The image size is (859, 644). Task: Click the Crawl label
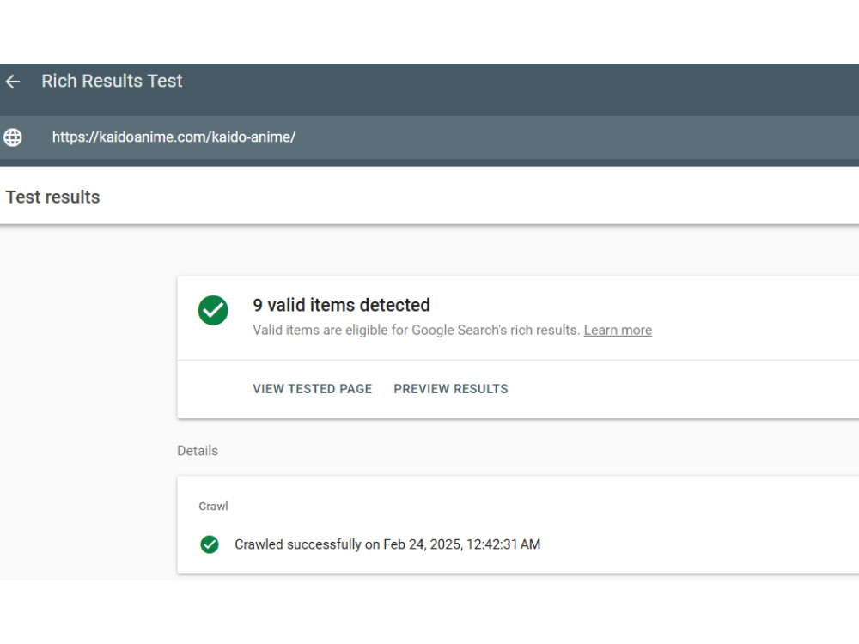213,506
